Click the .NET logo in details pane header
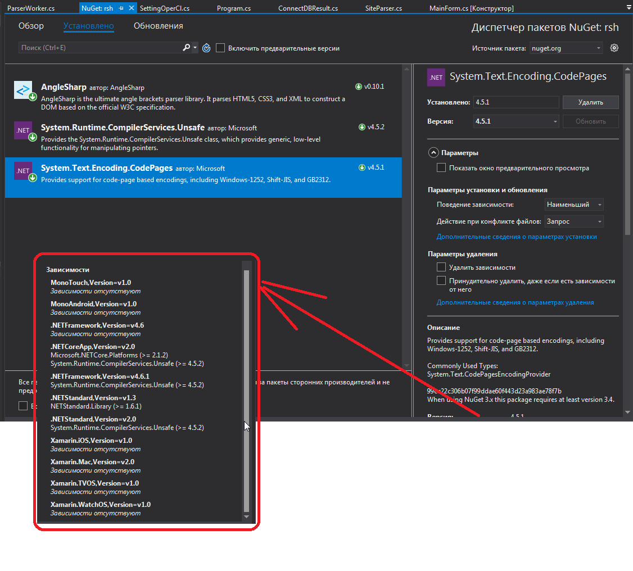This screenshot has height=571, width=633. (x=436, y=78)
